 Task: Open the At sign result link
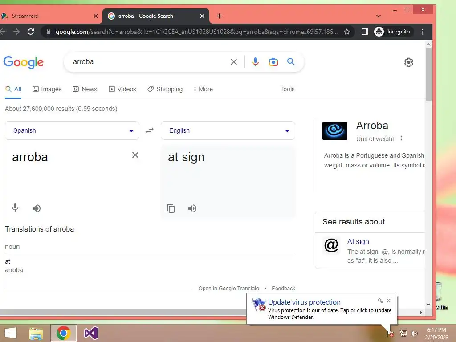tap(358, 241)
